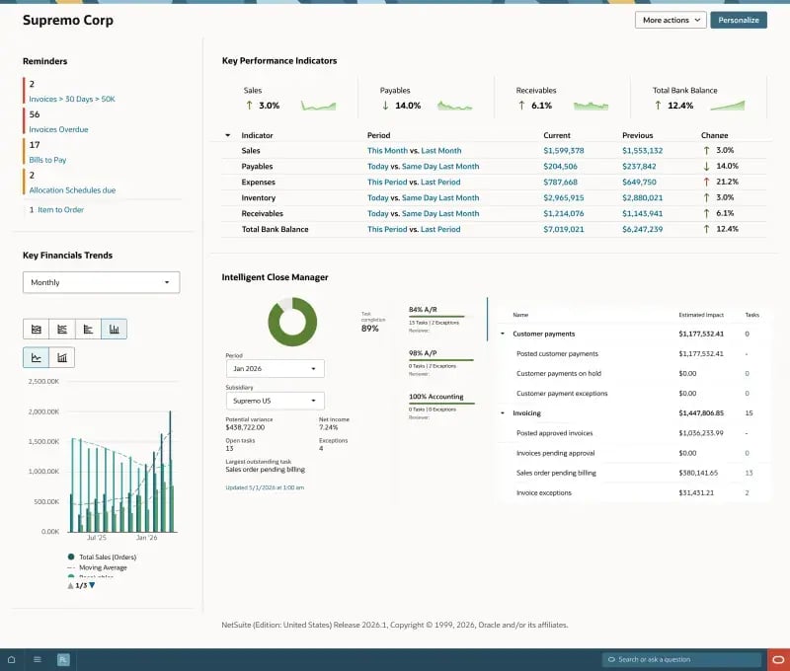Open the Invoices Overdue reminder
The width and height of the screenshot is (790, 671).
click(58, 129)
